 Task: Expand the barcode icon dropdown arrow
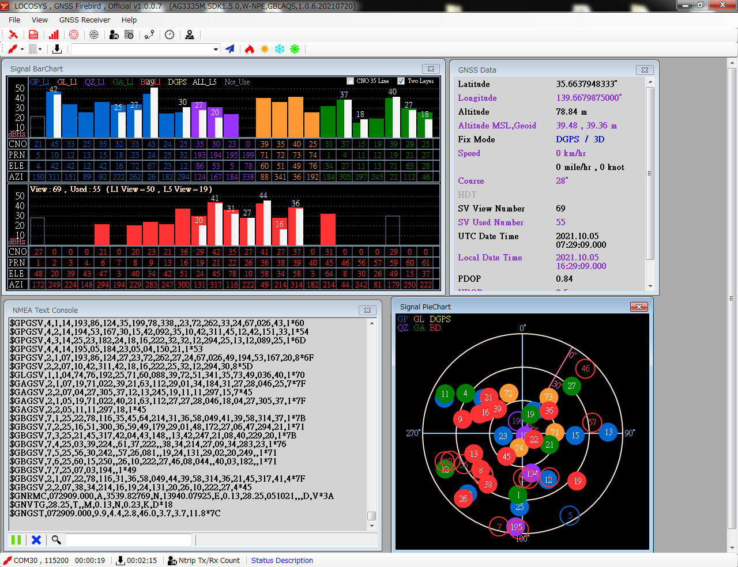click(x=40, y=49)
